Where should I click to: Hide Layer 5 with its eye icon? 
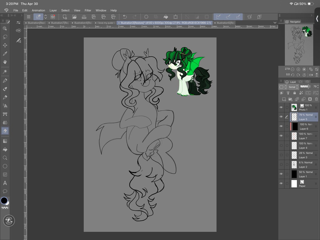[x=281, y=117]
